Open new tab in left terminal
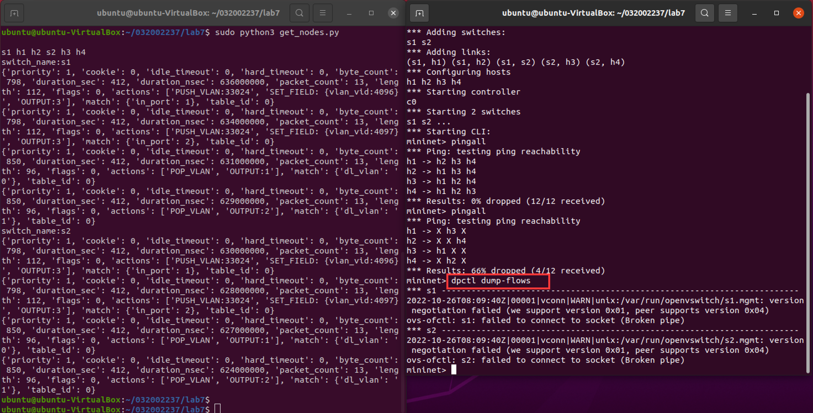 click(x=14, y=13)
